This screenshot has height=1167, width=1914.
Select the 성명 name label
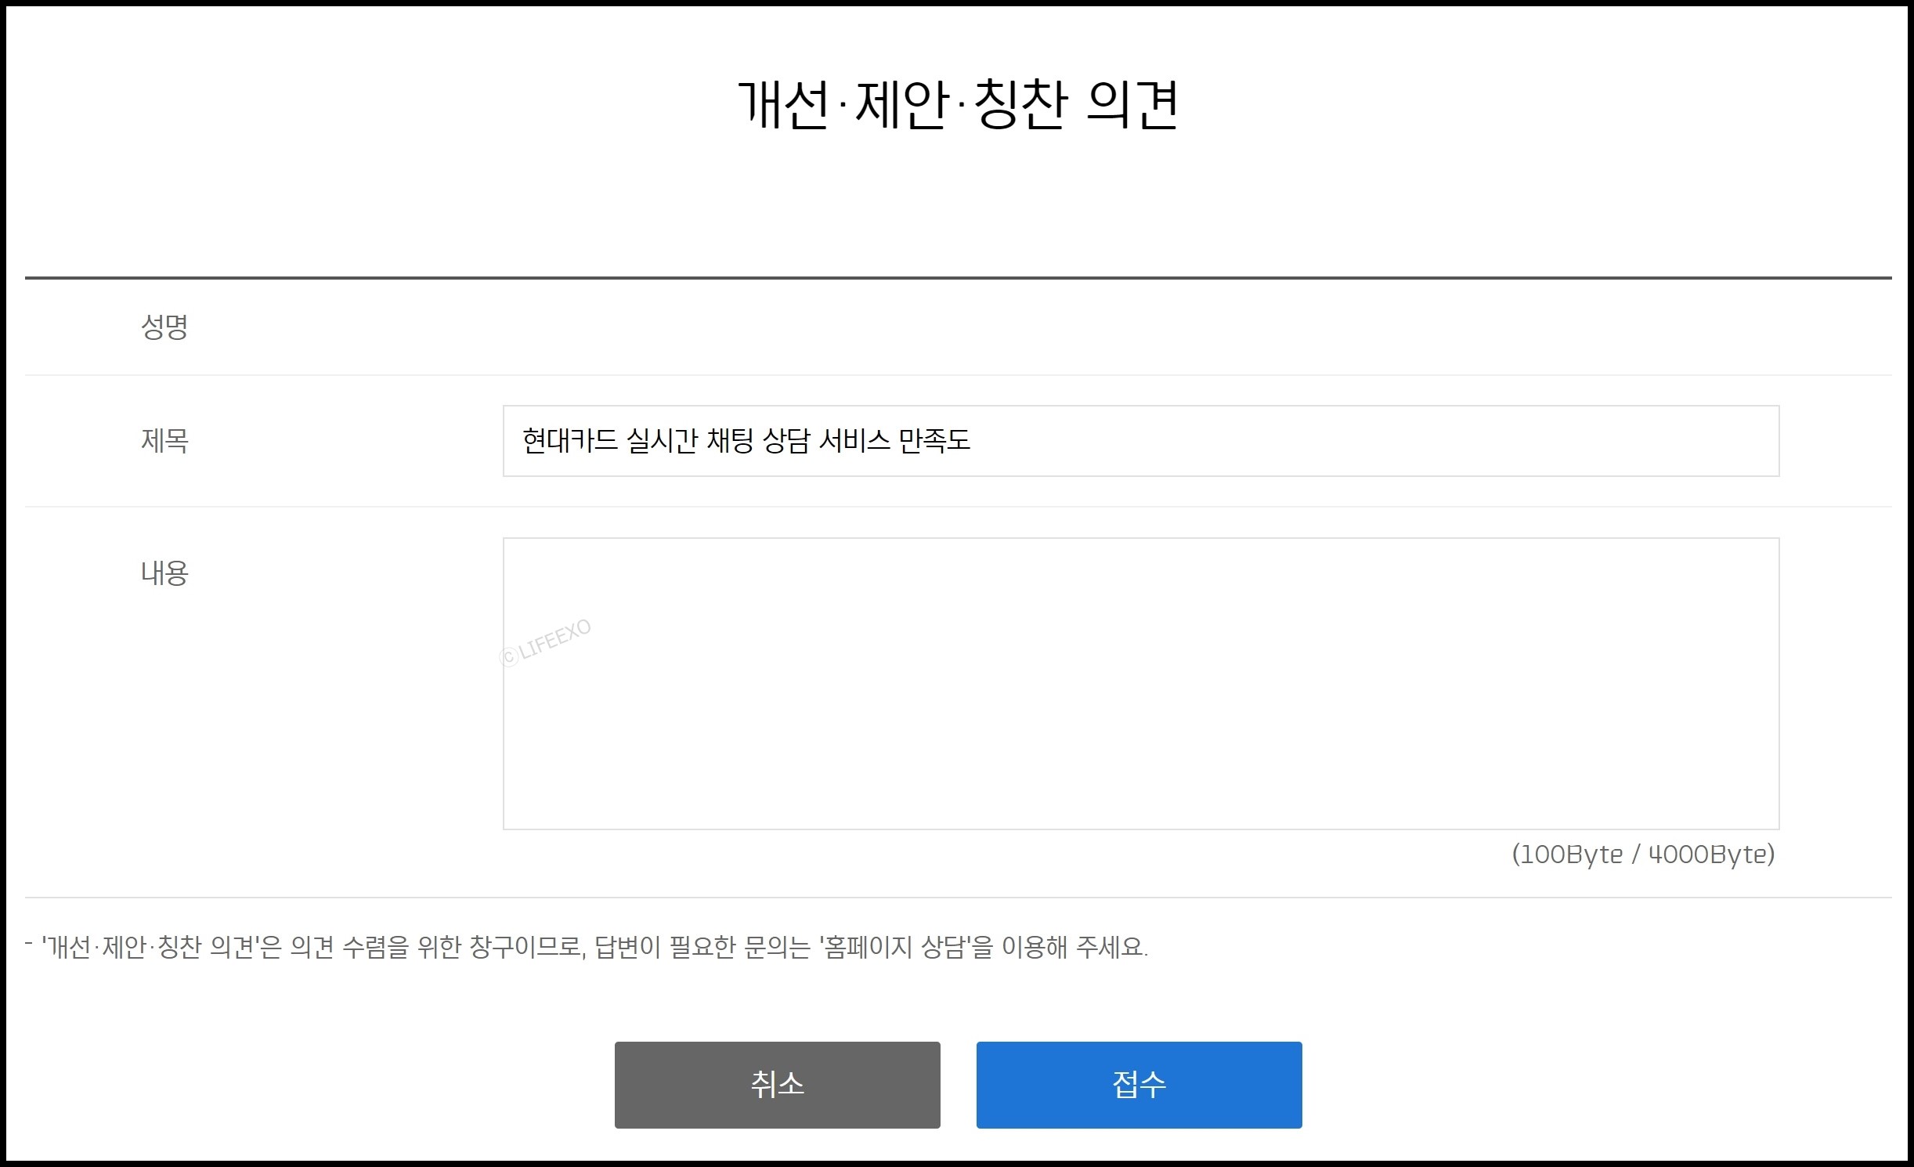(x=164, y=327)
